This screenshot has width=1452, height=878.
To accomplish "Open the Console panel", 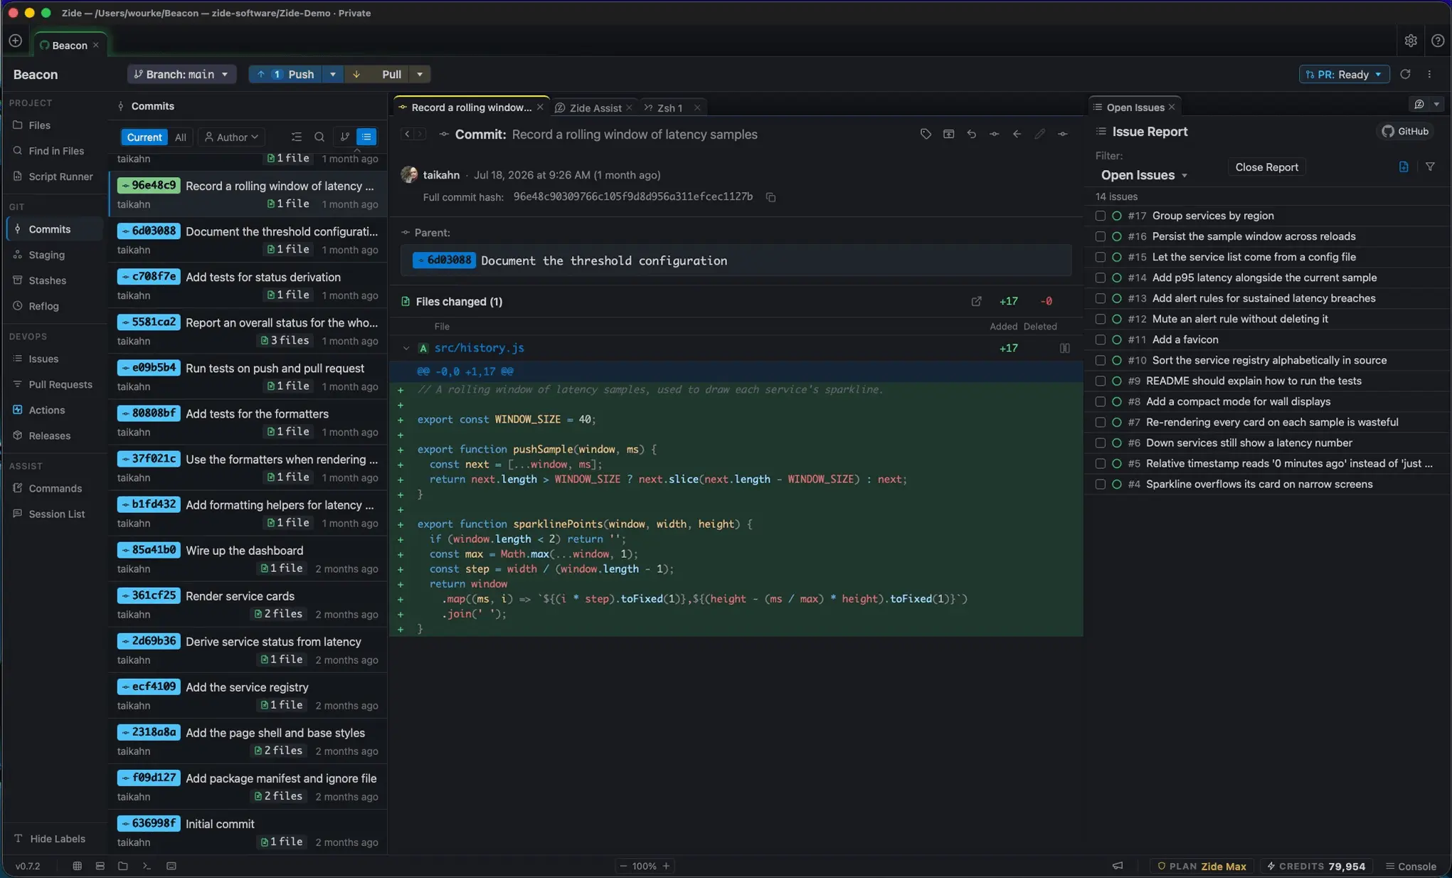I will pyautogui.click(x=1411, y=866).
